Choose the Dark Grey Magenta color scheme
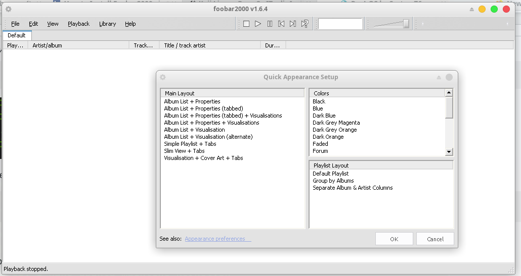The width and height of the screenshot is (521, 276). point(336,123)
